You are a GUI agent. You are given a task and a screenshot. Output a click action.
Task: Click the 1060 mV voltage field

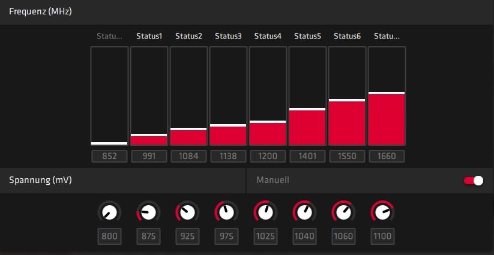(x=343, y=236)
